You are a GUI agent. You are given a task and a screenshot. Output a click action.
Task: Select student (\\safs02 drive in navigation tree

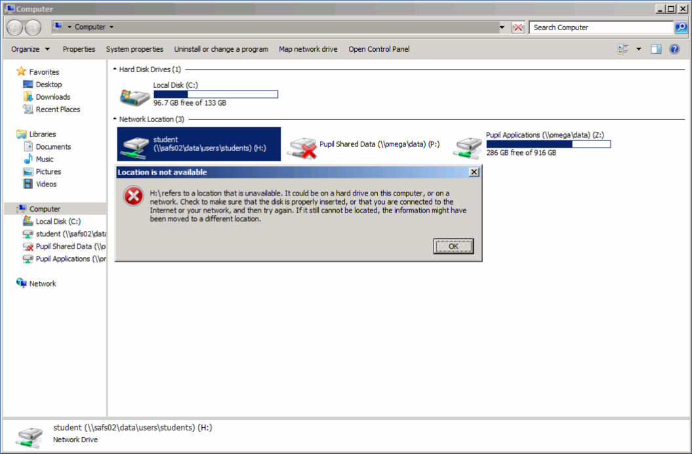71,234
